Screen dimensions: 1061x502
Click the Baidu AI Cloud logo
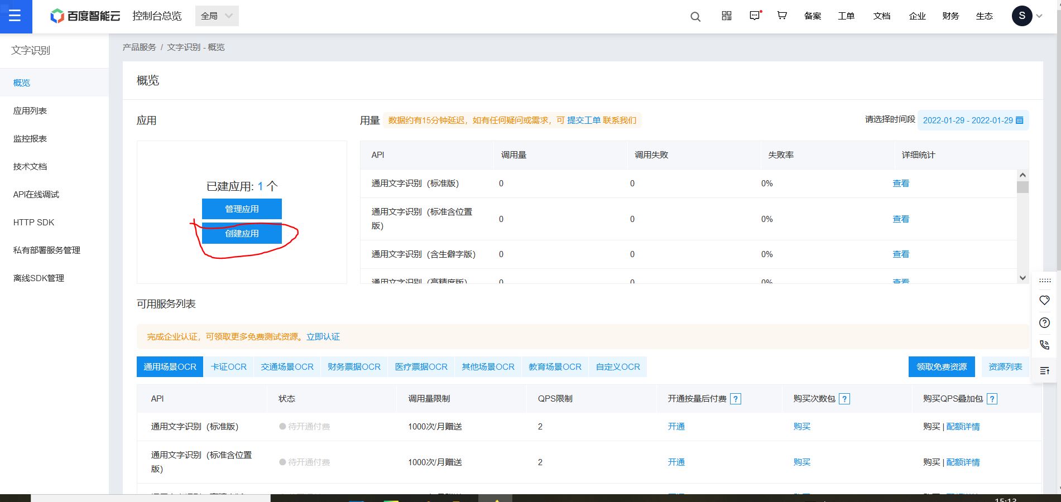pos(85,16)
